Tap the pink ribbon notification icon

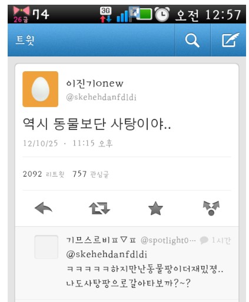[21, 14]
